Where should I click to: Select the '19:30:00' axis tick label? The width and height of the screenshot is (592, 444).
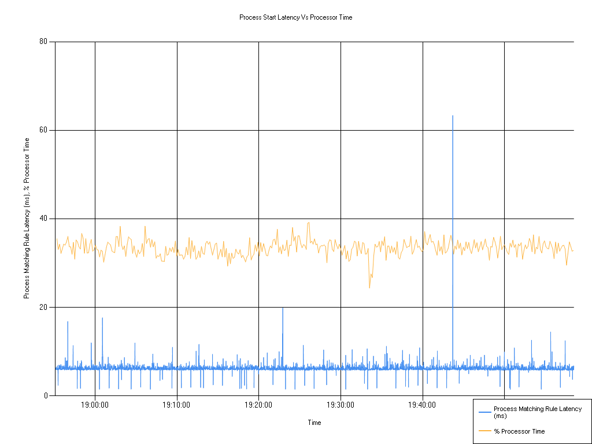point(341,406)
